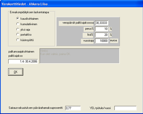Screen dimensions: 143x114
Task: Focus the veropäivät palkkajaksossa field
Action: [x=102, y=23]
